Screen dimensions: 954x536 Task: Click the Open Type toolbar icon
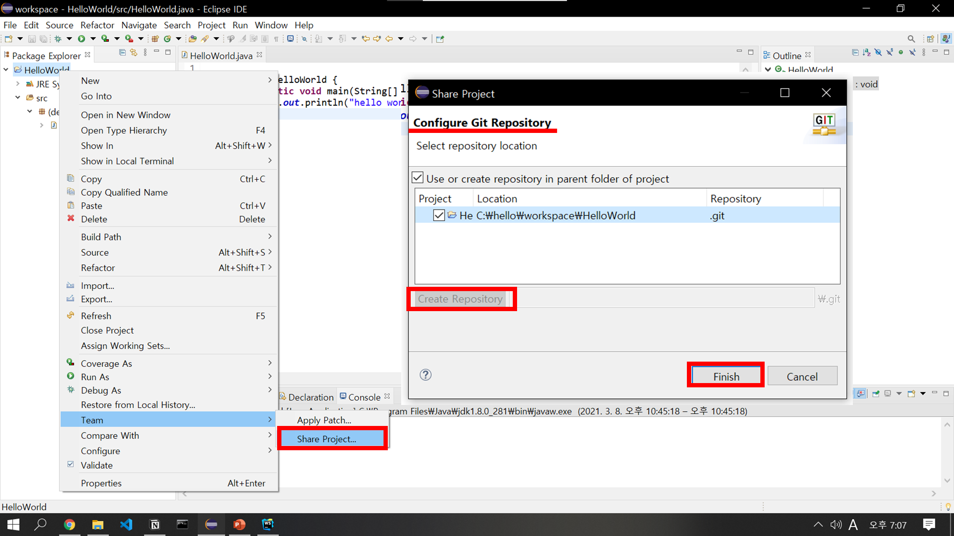[x=193, y=39]
